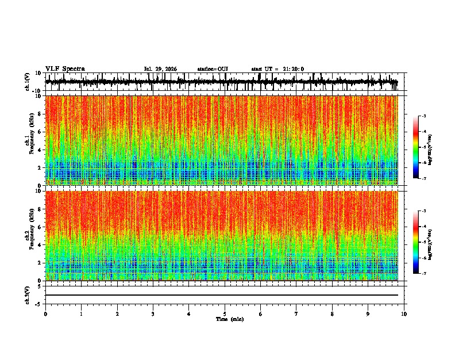Click the "VLF Spectra" title text
The height and width of the screenshot is (352, 455).
click(x=65, y=69)
